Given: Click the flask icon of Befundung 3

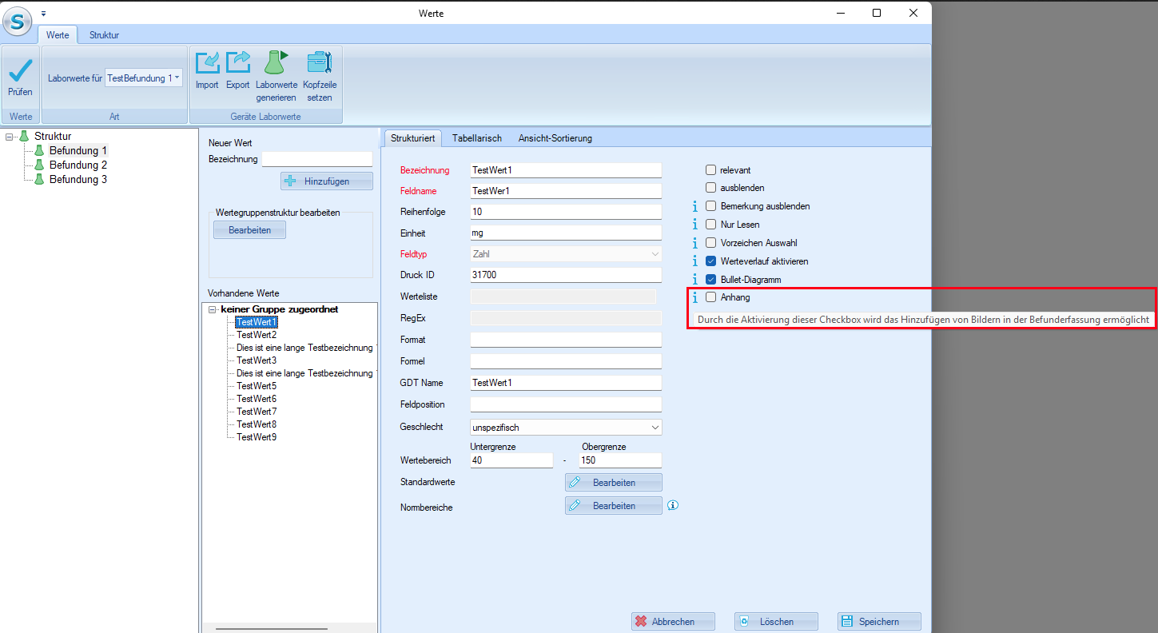Looking at the screenshot, I should tap(38, 179).
